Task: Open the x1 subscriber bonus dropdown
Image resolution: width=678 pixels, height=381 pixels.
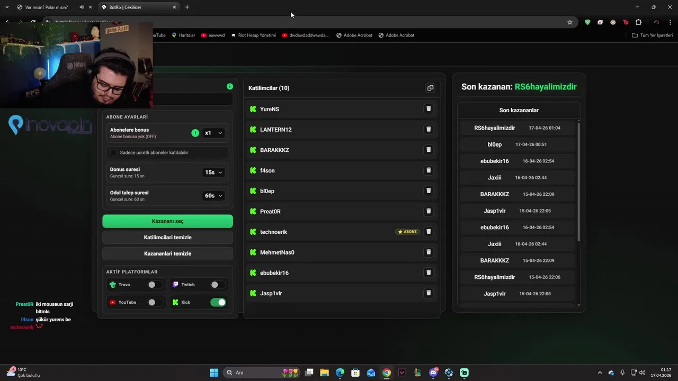Action: (x=213, y=133)
